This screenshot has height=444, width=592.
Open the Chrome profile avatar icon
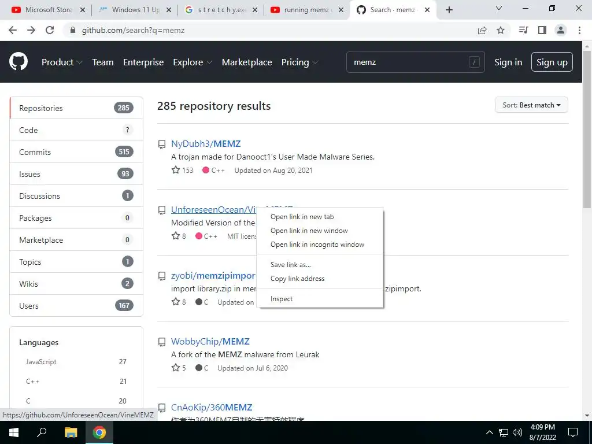561,30
